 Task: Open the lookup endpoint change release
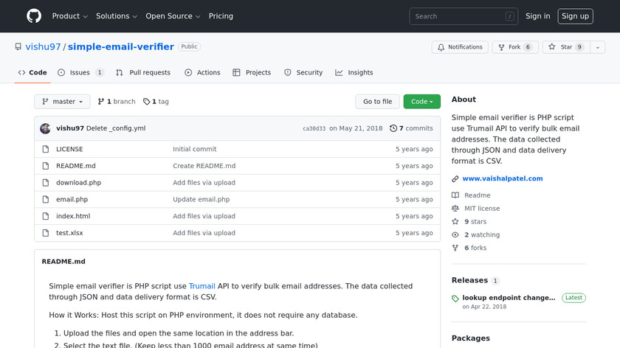(509, 298)
